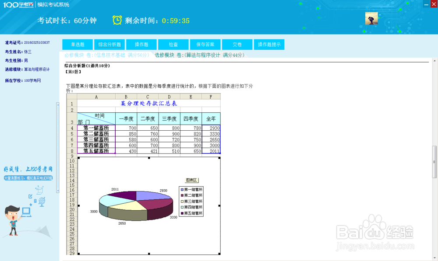Show the 操作题提示 hints
This screenshot has height=261, width=438.
click(x=269, y=44)
